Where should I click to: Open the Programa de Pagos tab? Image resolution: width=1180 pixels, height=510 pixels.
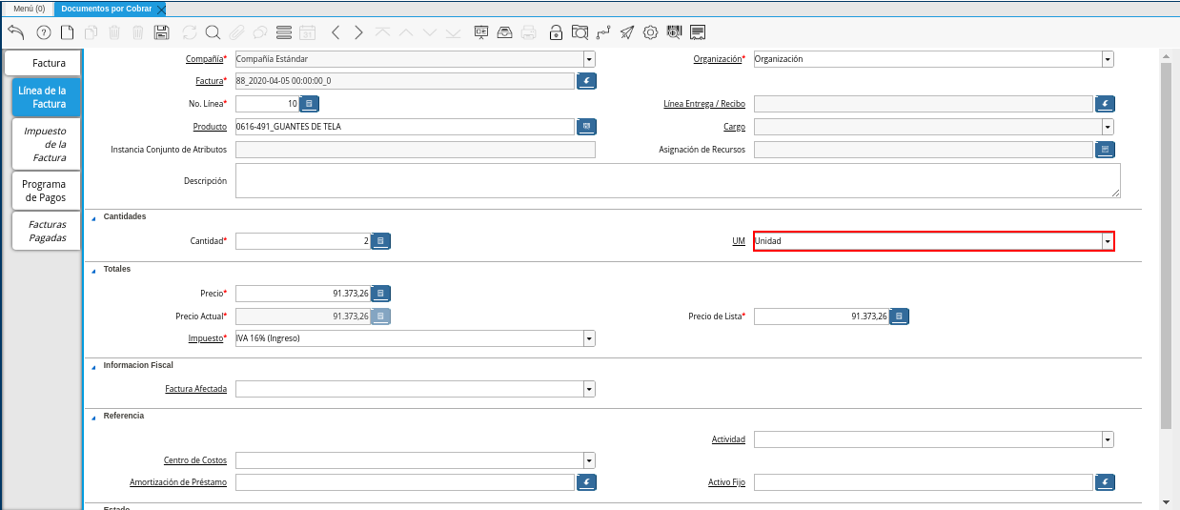tap(45, 191)
